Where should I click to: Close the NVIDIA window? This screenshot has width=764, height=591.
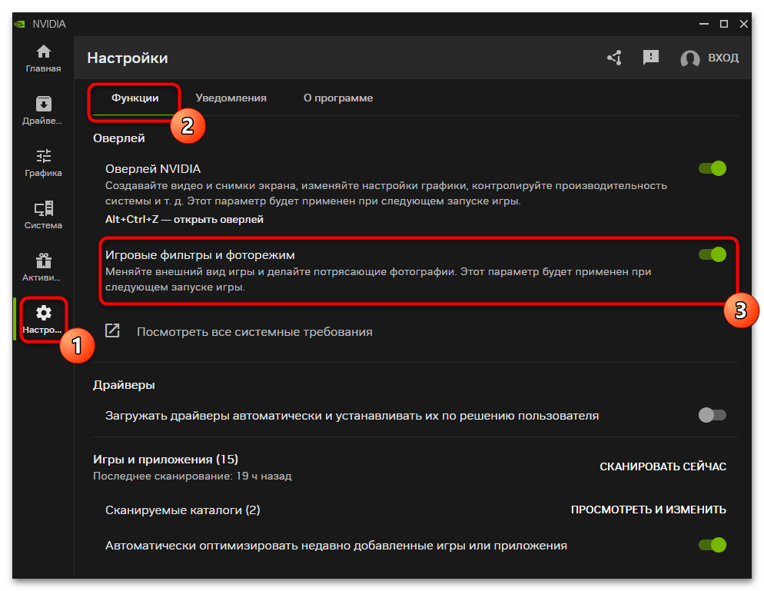[x=743, y=24]
